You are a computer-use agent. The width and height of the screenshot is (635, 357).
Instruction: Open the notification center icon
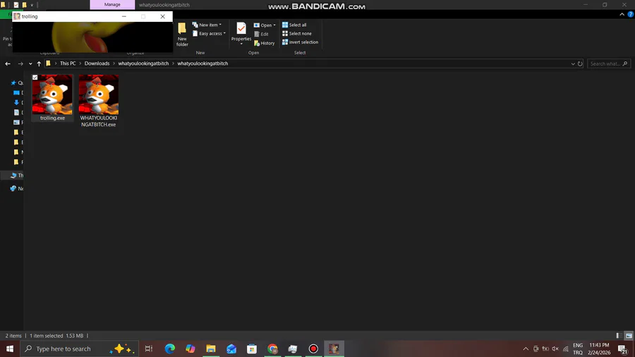[623, 349]
